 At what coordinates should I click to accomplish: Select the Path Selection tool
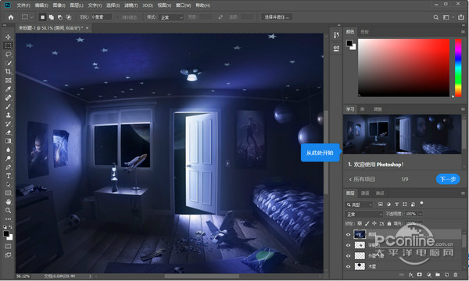coord(8,184)
